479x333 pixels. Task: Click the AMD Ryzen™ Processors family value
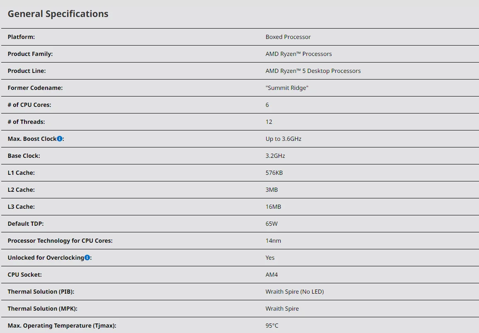pos(298,54)
